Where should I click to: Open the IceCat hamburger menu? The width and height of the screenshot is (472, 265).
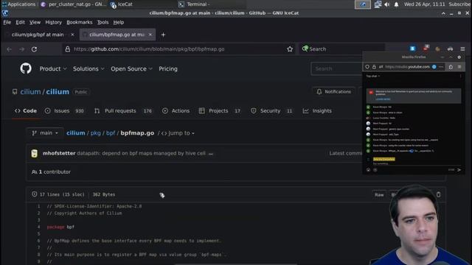[x=462, y=49]
